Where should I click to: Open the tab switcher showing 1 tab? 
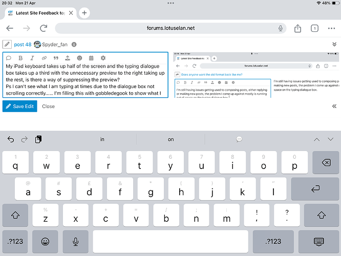(314, 28)
